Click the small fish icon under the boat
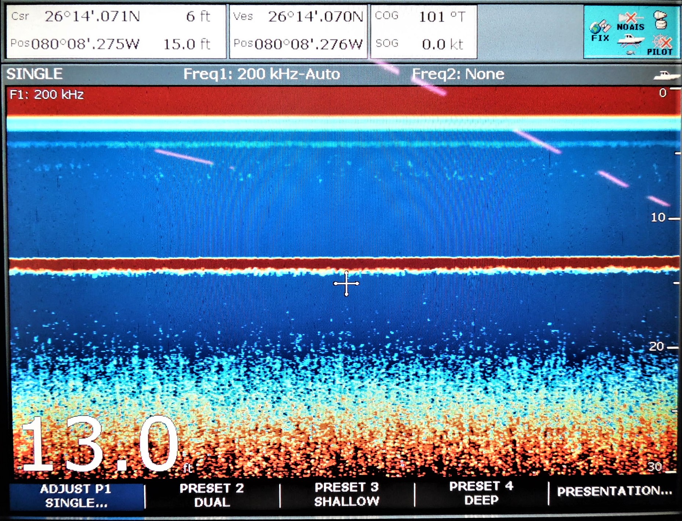This screenshot has height=521, width=682. coord(630,53)
